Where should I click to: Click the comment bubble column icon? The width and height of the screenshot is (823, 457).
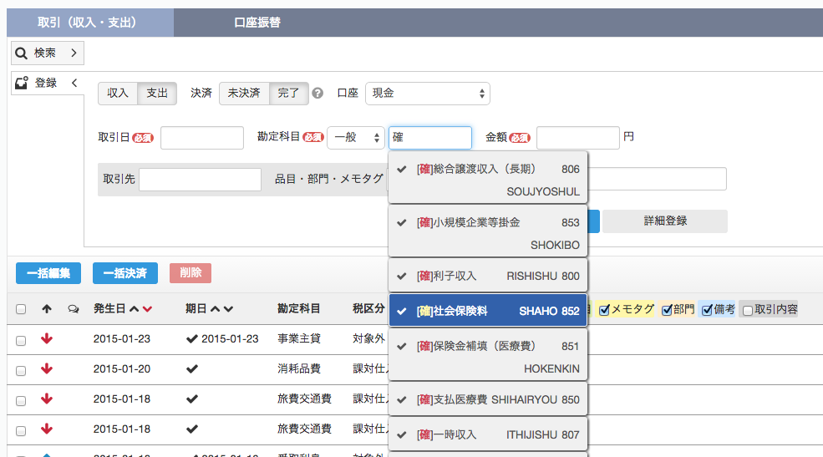(x=73, y=309)
